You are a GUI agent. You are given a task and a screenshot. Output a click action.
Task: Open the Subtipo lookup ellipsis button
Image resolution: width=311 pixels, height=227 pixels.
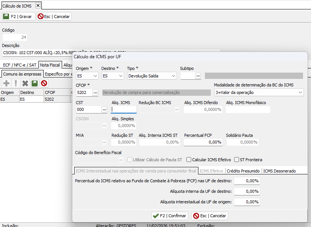click(x=198, y=76)
